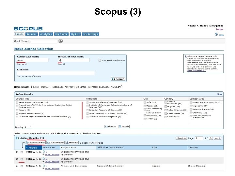
Task: Click the Help link text
Action: (221, 35)
